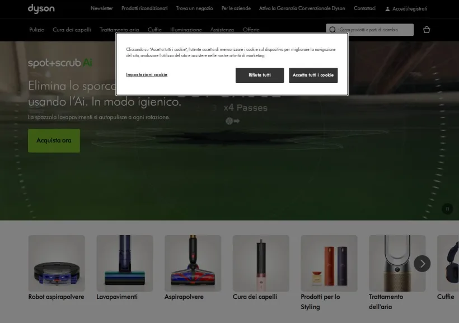Click the spot+scrub Ai heading
The width and height of the screenshot is (459, 323).
click(60, 63)
